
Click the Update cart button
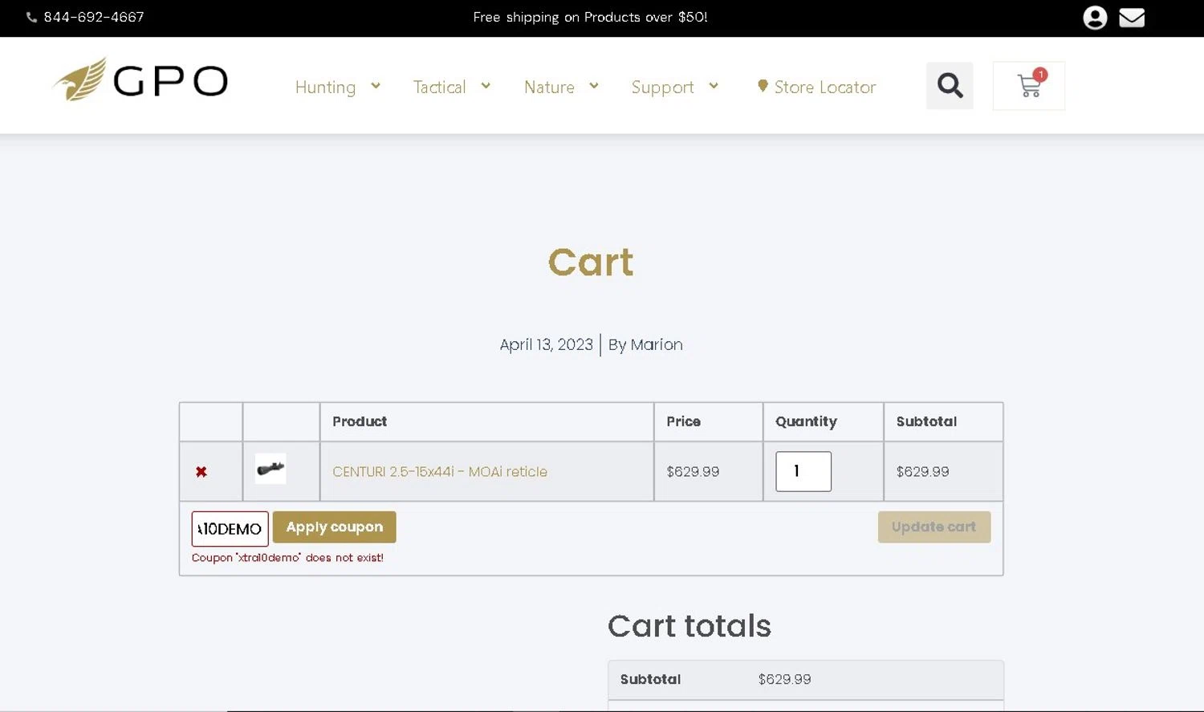[x=934, y=527]
